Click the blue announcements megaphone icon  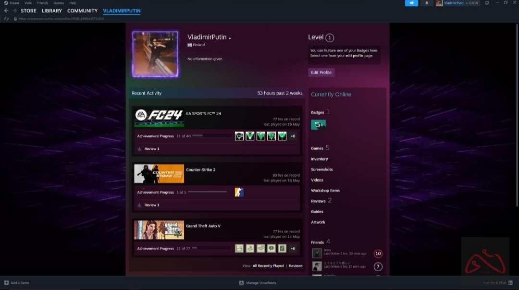pos(411,3)
